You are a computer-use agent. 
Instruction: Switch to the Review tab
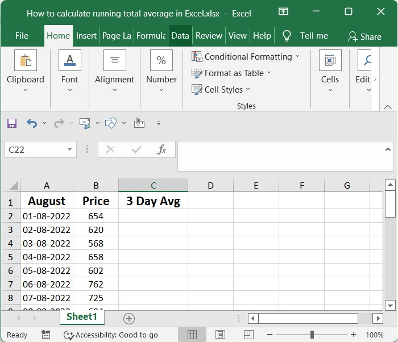point(209,36)
